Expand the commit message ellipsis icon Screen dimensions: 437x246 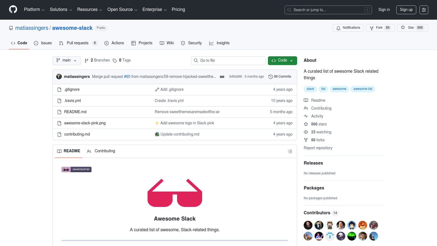point(222,77)
